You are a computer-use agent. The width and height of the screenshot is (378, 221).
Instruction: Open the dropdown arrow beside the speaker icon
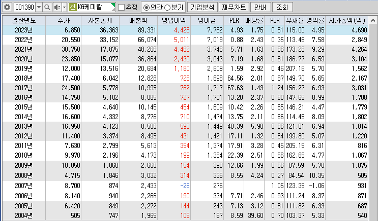coord(64,7)
